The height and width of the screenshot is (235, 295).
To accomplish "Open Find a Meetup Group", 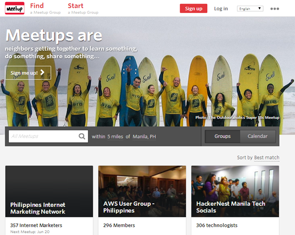I will pos(45,9).
